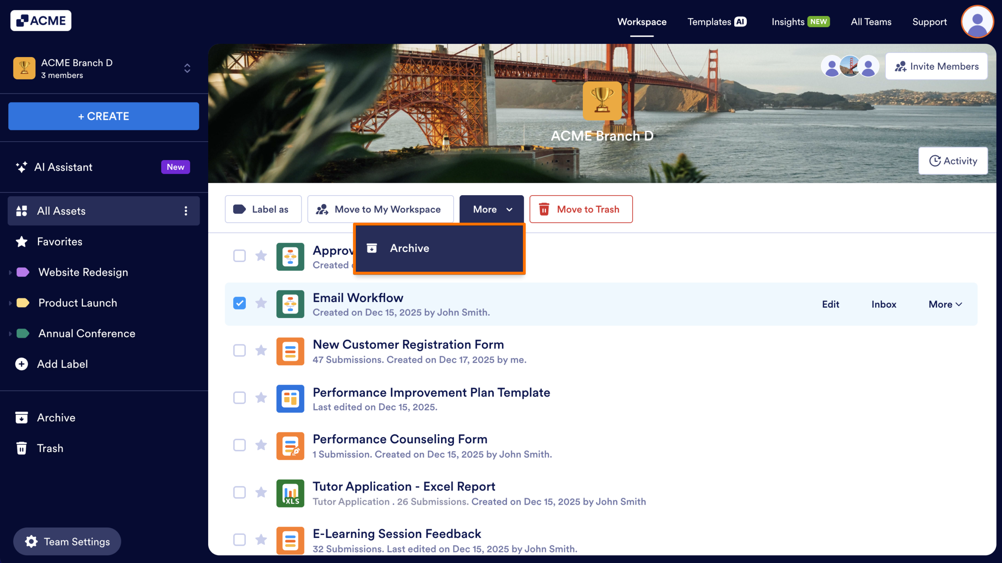Open the Archive section in sidebar

[x=56, y=417]
